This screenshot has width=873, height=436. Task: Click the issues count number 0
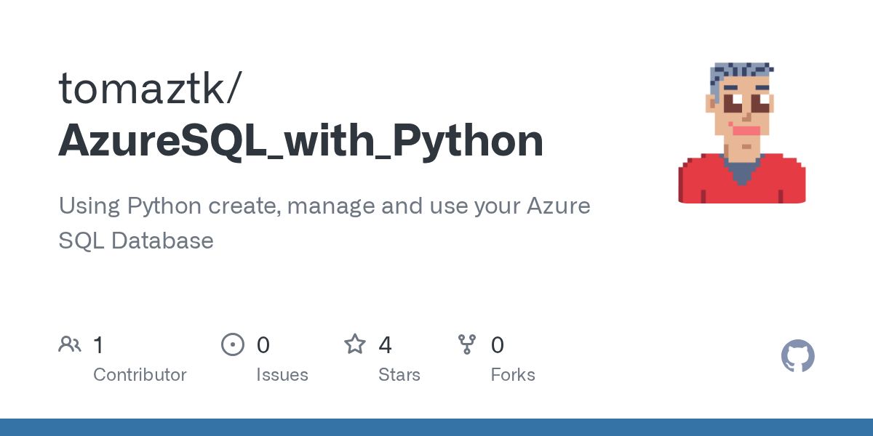point(263,345)
